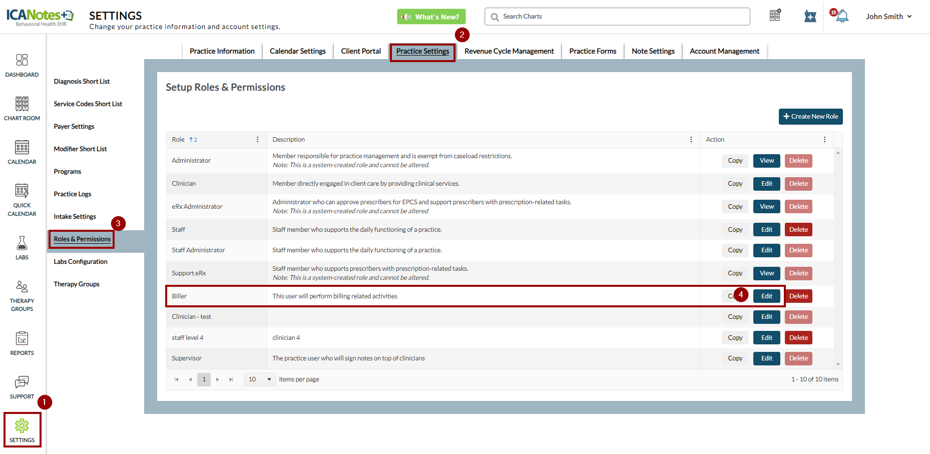Viewport: 930px width, 454px height.
Task: Edit the Biller role
Action: pyautogui.click(x=766, y=296)
